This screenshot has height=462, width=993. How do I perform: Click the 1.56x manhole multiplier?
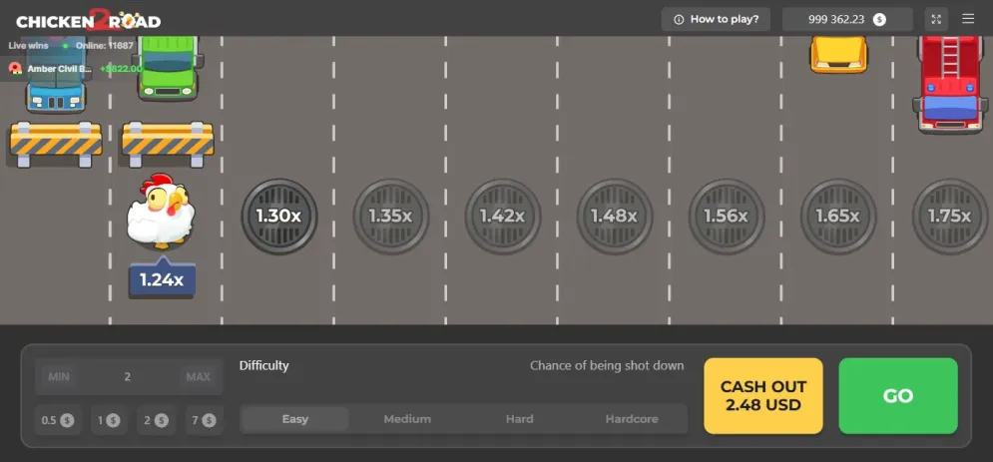pos(727,217)
